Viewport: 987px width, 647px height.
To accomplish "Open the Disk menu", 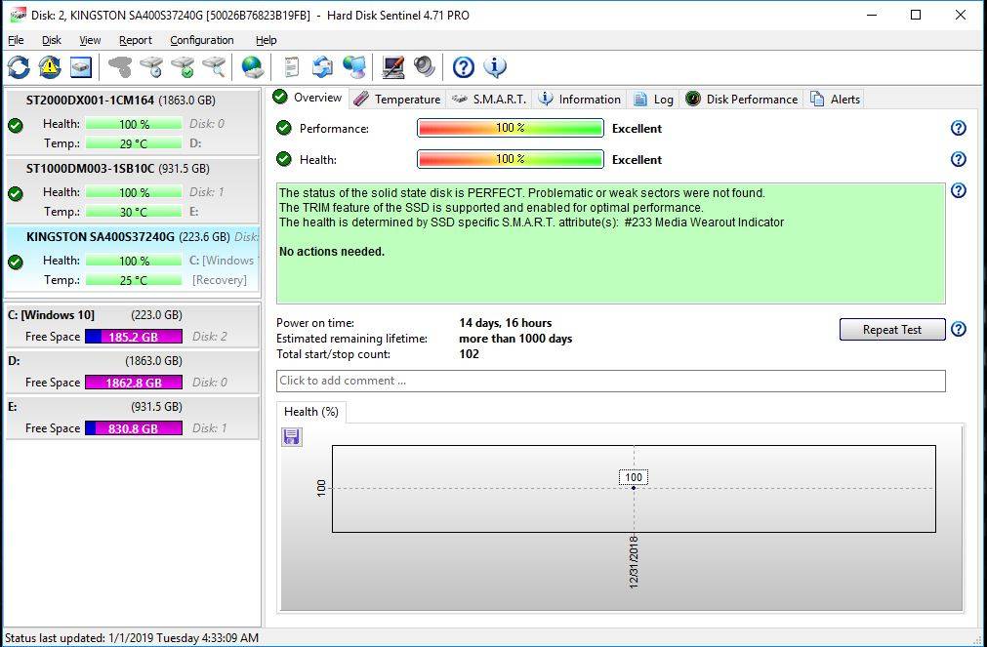I will 52,40.
